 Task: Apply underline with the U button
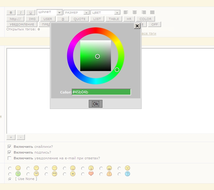coord(30,12)
